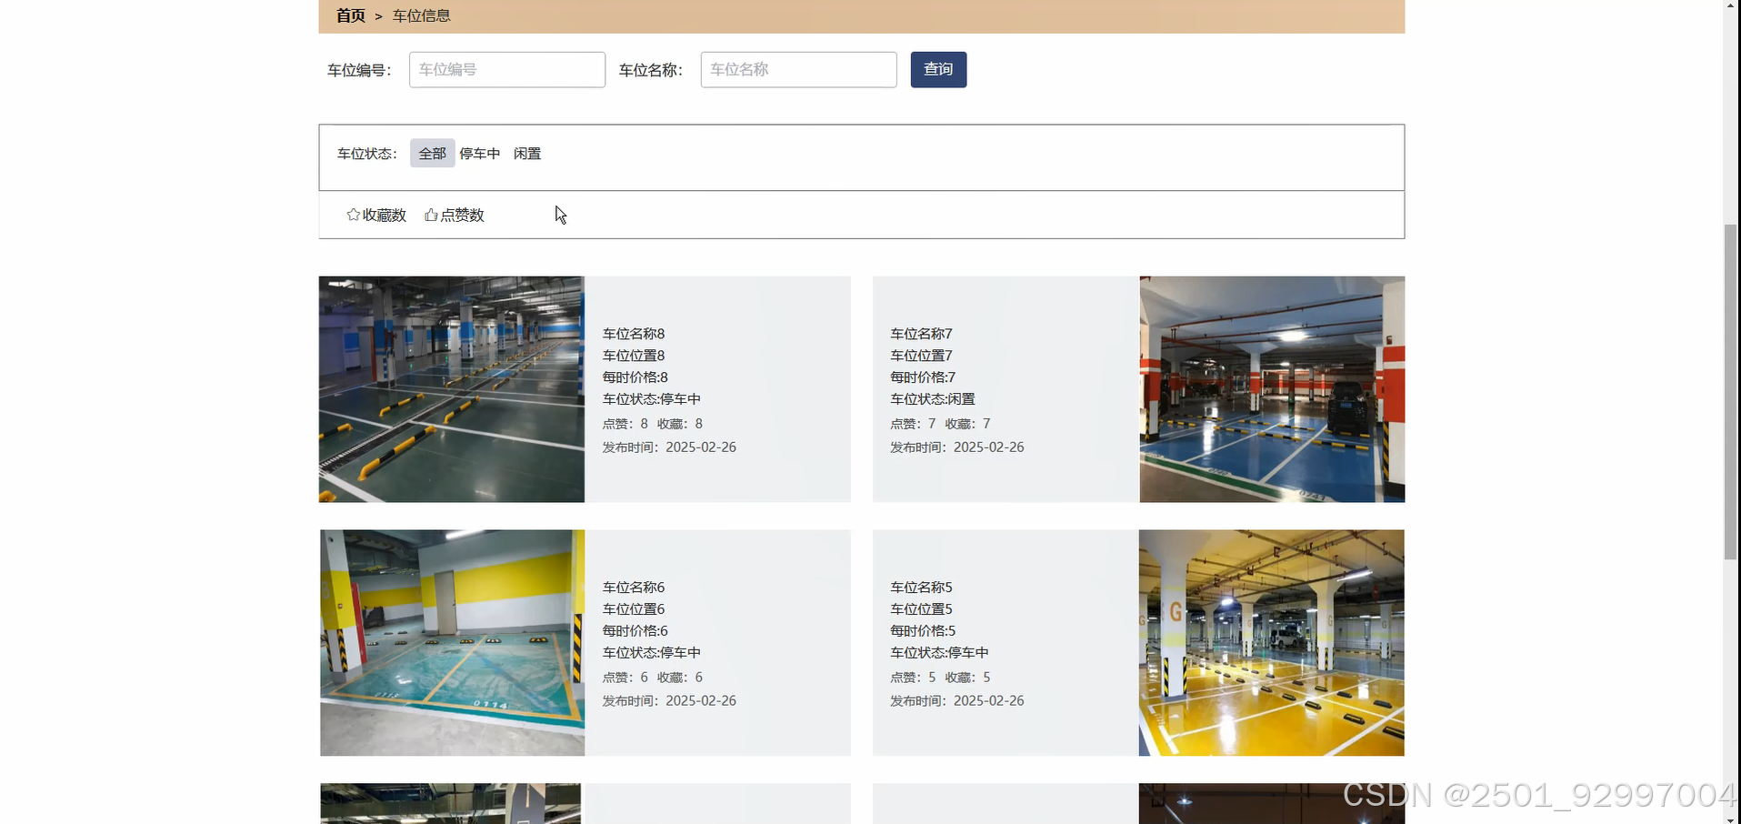Click 发布时间 date on the 车位名称8 card
The height and width of the screenshot is (824, 1741).
click(669, 447)
